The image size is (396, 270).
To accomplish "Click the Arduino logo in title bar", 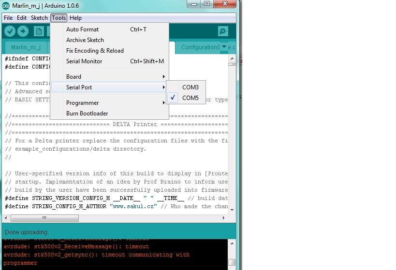I will (x=6, y=5).
